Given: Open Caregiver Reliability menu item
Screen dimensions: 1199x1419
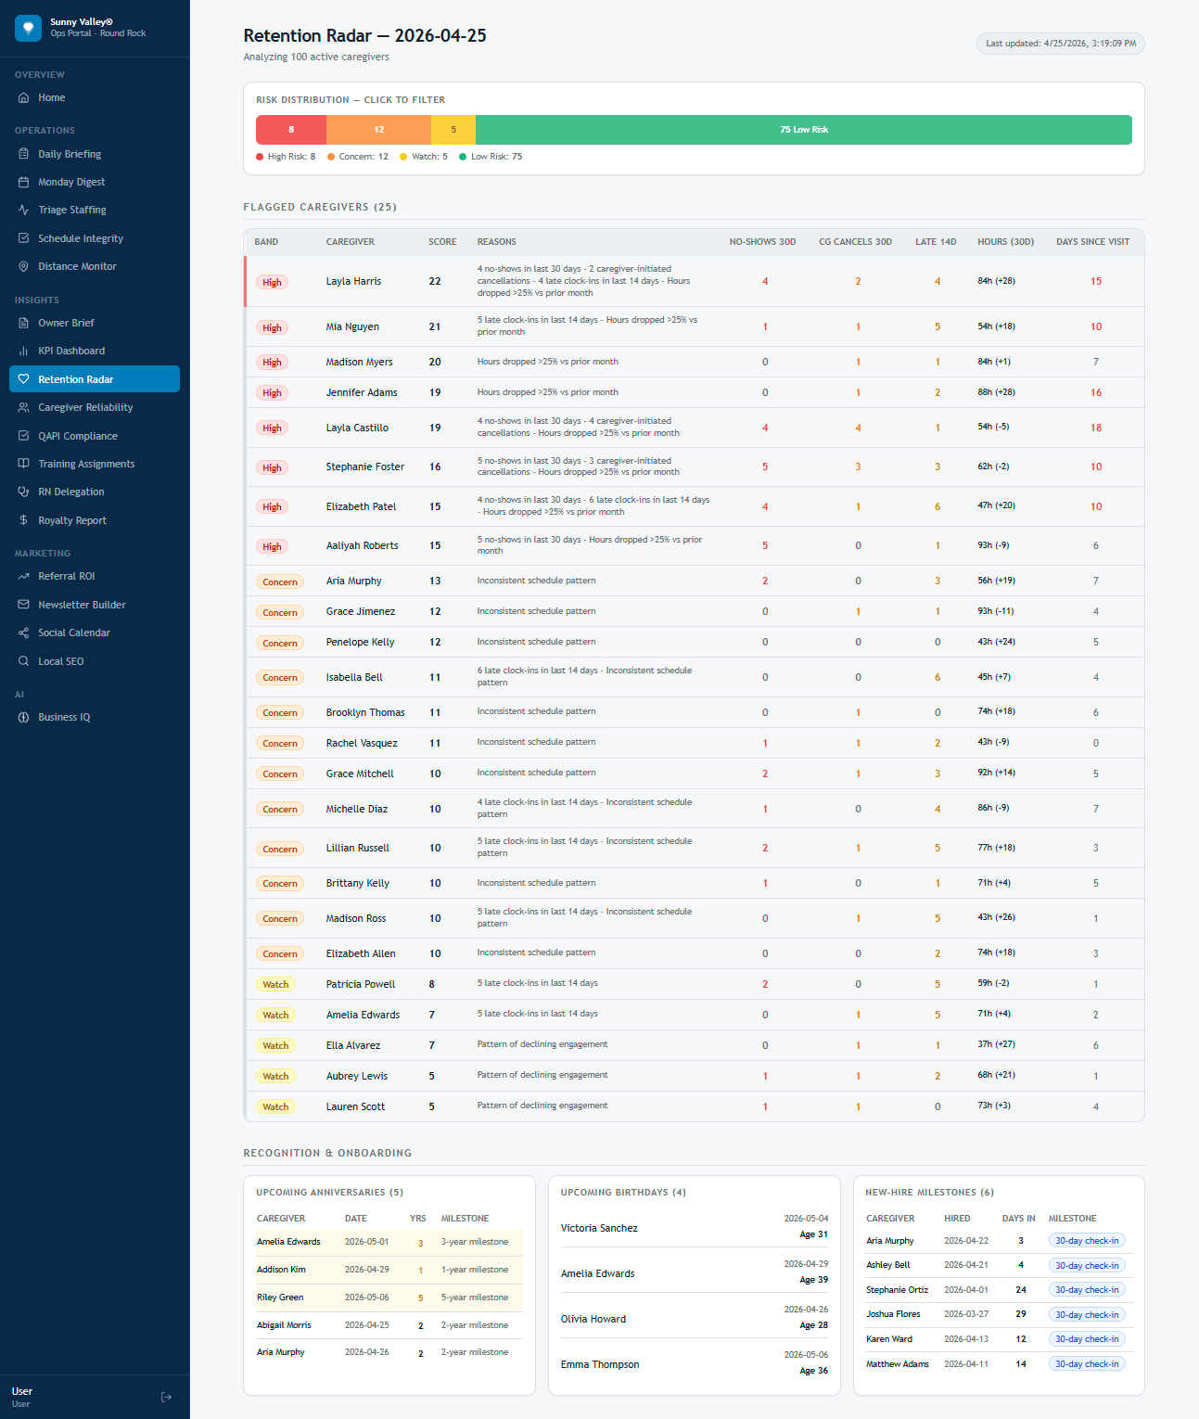Looking at the screenshot, I should [x=85, y=408].
